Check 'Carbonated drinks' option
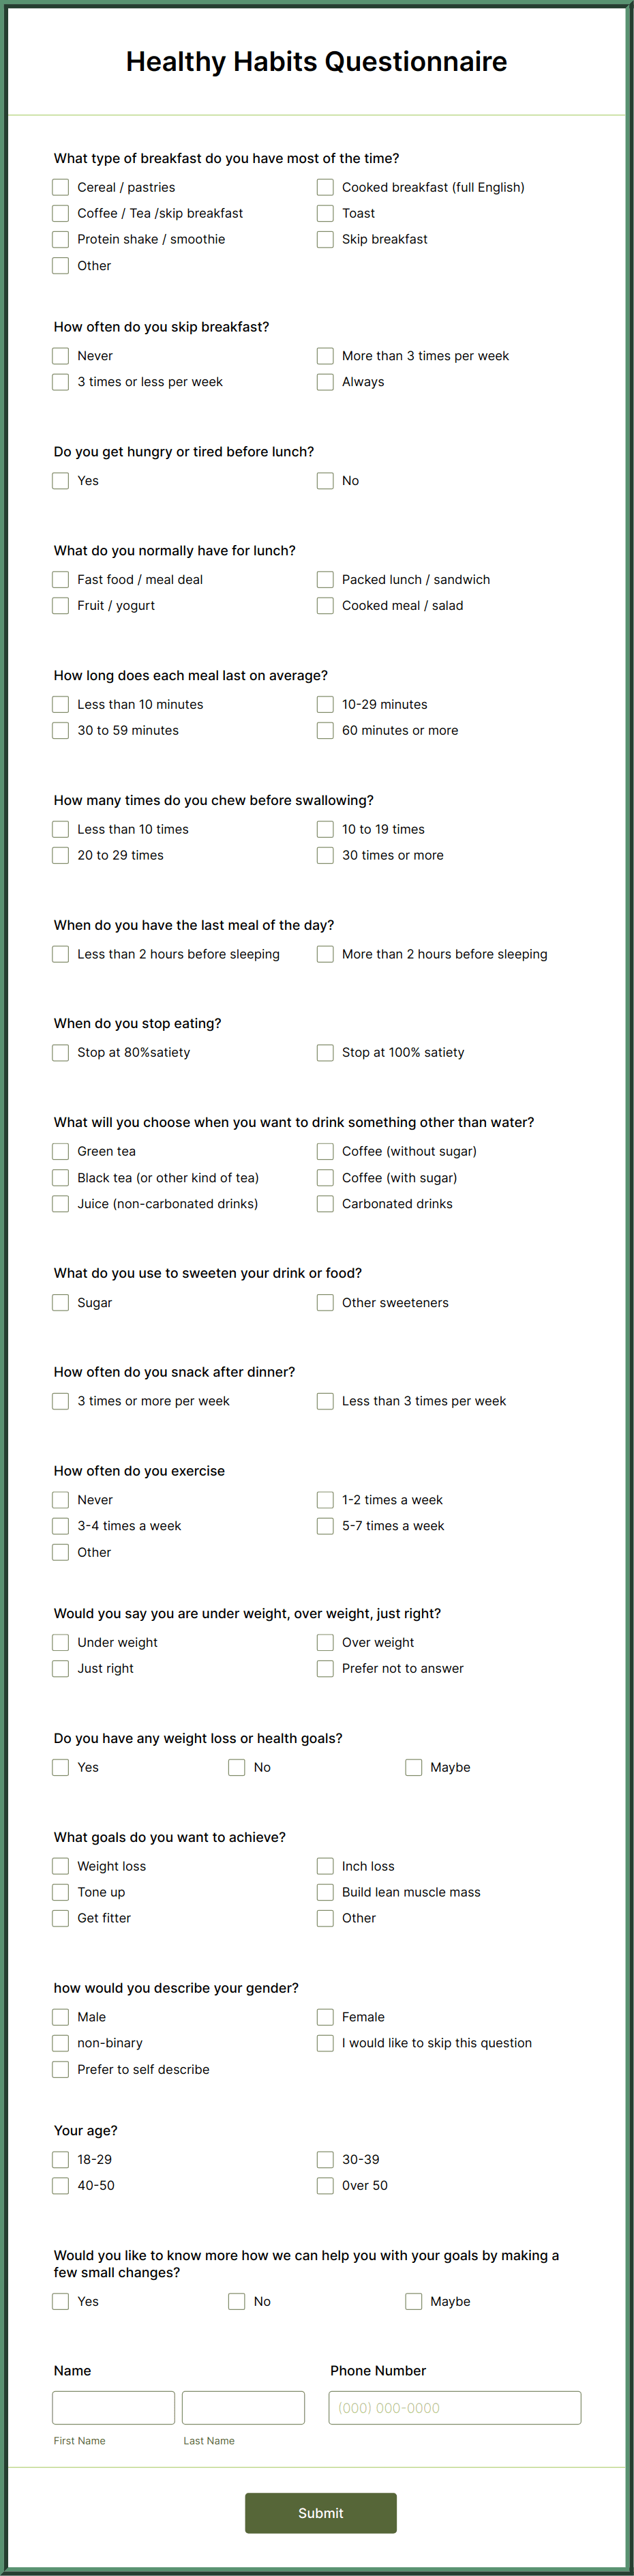This screenshot has width=634, height=2576. point(325,1203)
